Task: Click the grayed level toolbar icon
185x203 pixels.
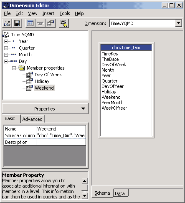Action: tap(41, 23)
